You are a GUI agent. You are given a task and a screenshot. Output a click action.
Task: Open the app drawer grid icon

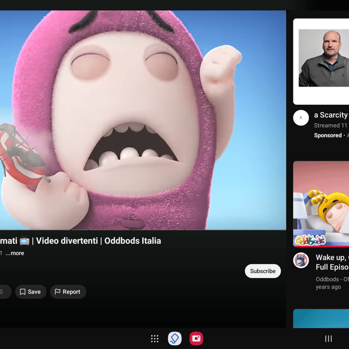click(154, 339)
